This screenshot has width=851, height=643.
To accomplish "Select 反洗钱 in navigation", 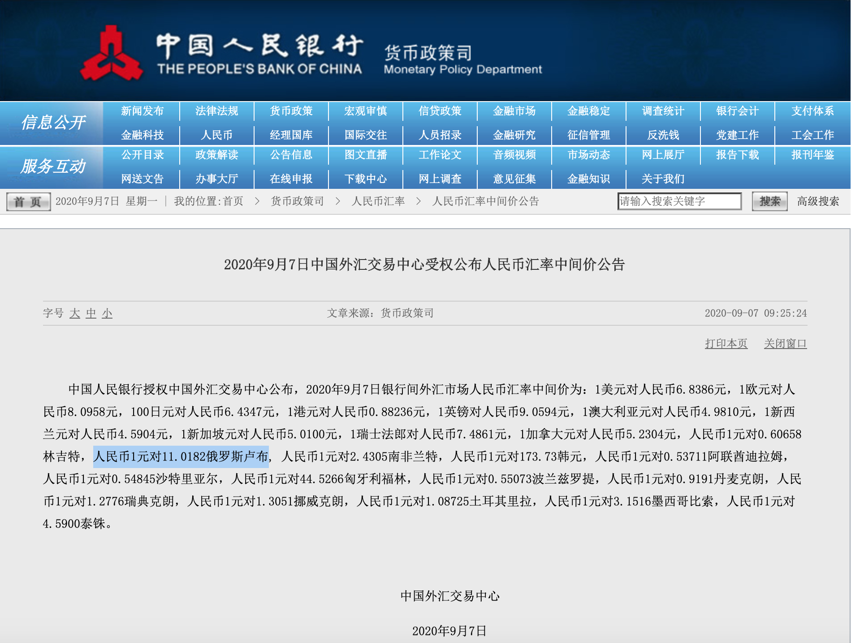I will pyautogui.click(x=663, y=135).
